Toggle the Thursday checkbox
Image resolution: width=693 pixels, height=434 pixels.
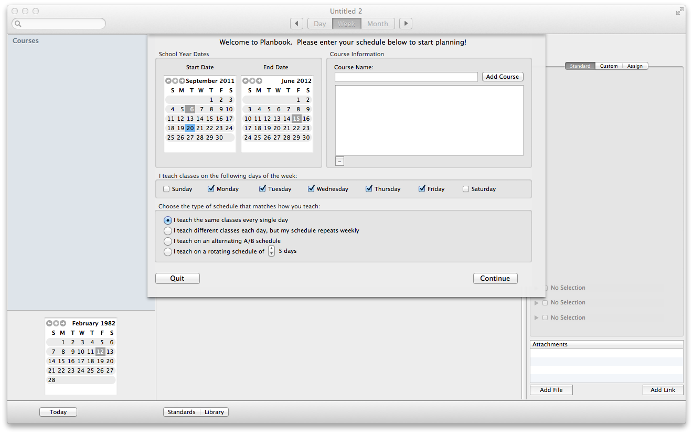[369, 189]
